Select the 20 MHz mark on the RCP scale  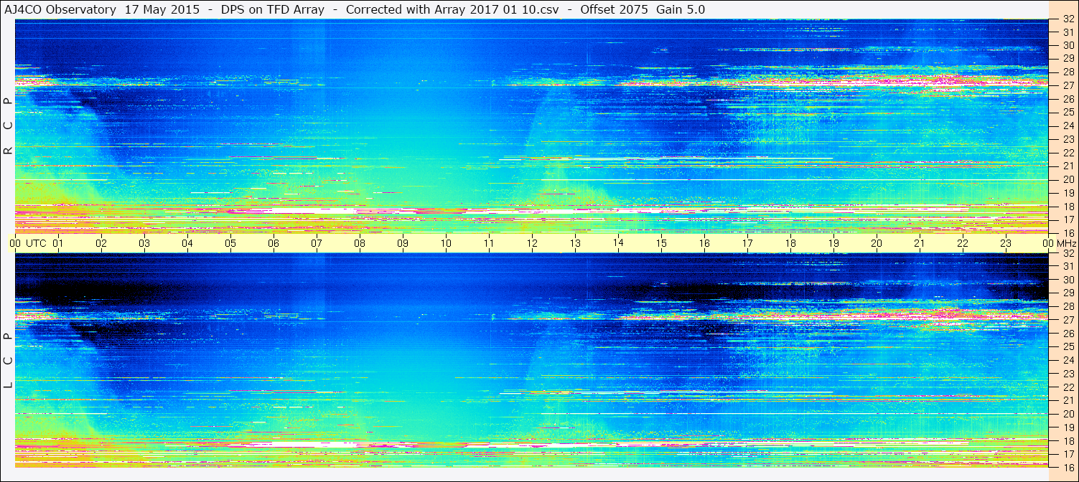click(x=1068, y=179)
